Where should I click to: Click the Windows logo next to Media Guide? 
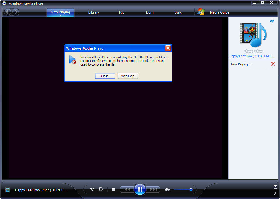click(201, 12)
